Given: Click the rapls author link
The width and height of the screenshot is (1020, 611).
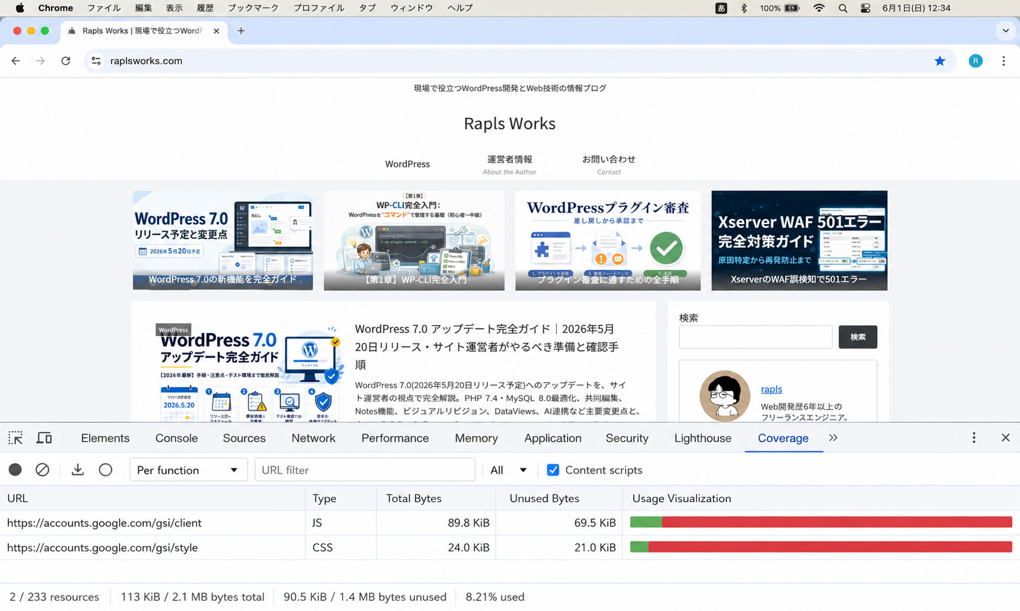Looking at the screenshot, I should pyautogui.click(x=771, y=389).
